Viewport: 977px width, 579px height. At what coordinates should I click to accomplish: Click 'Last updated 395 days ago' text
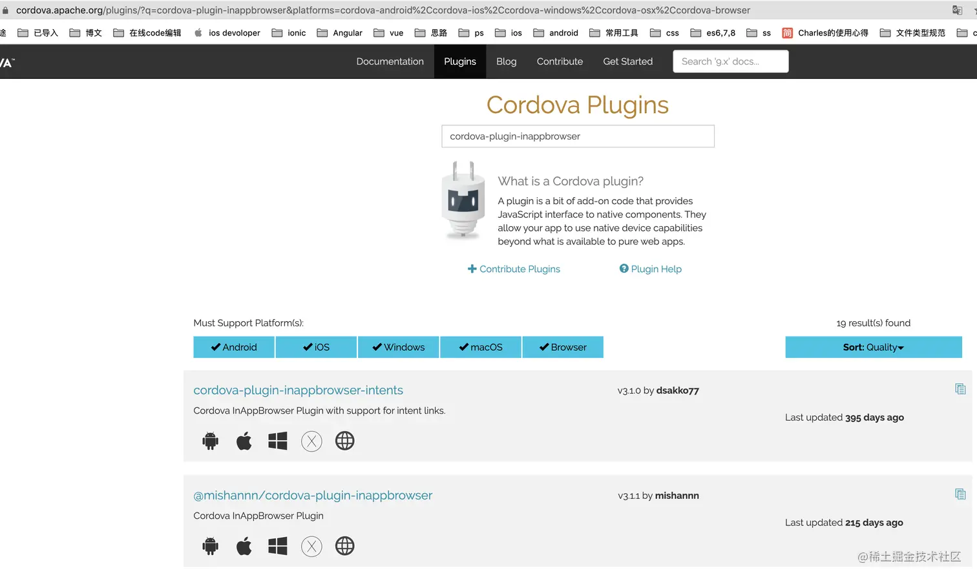(845, 417)
